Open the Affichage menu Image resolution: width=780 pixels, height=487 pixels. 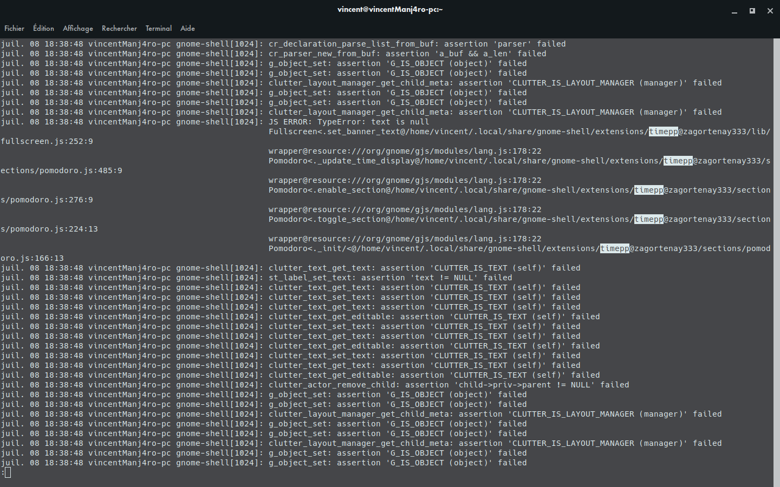coord(77,28)
